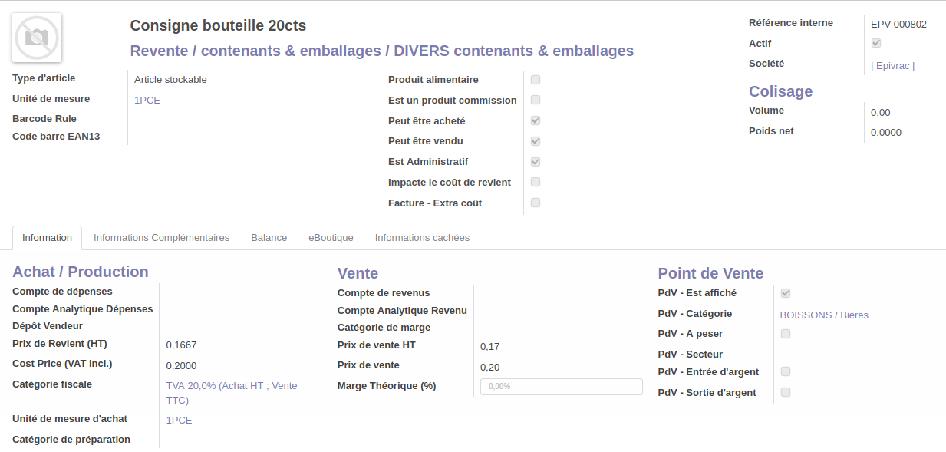Uncheck the Peut être acheté checkbox

(536, 120)
